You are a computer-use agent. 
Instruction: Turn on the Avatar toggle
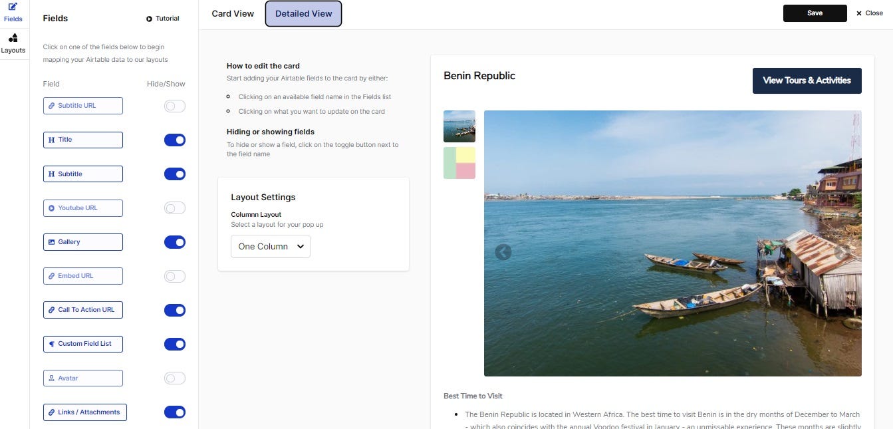point(175,378)
